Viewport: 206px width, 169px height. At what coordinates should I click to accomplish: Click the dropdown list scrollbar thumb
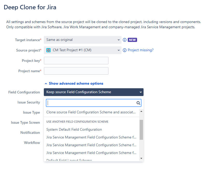pos(141,130)
